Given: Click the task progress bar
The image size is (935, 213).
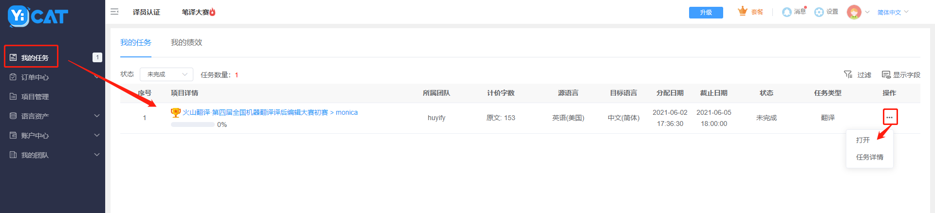Looking at the screenshot, I should click(193, 124).
